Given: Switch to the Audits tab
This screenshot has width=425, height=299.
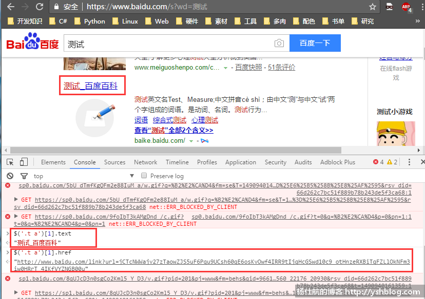Looking at the screenshot, I should (303, 162).
